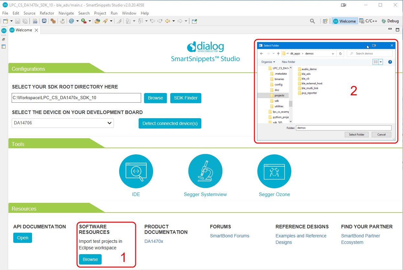403x270 pixels.
Task: Maximize the Welcome view panel
Action: (397, 30)
